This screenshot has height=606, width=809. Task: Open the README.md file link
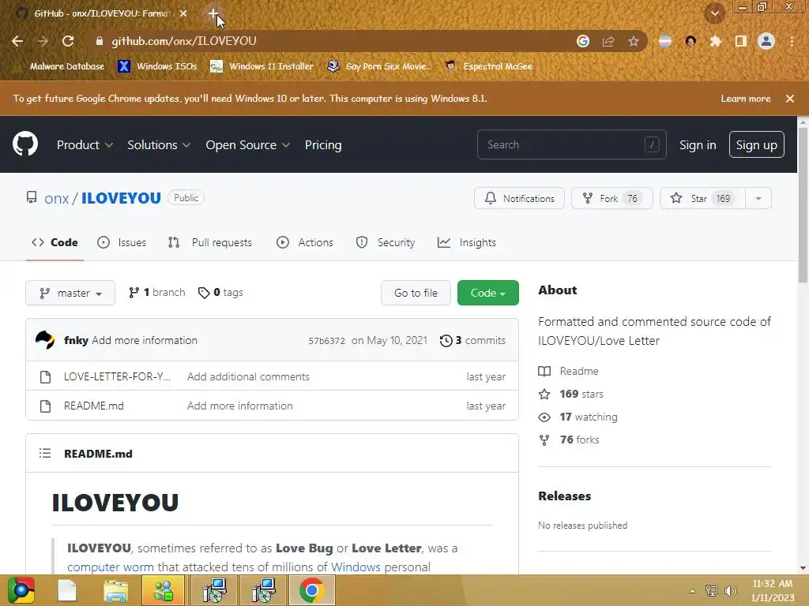94,406
